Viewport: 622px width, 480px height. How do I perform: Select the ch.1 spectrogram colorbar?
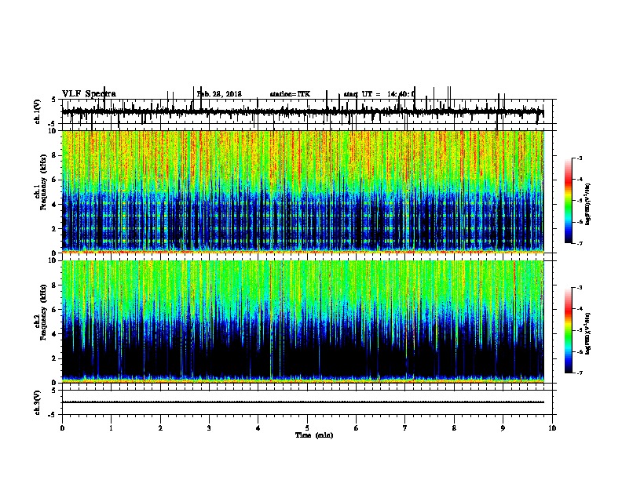(x=568, y=201)
